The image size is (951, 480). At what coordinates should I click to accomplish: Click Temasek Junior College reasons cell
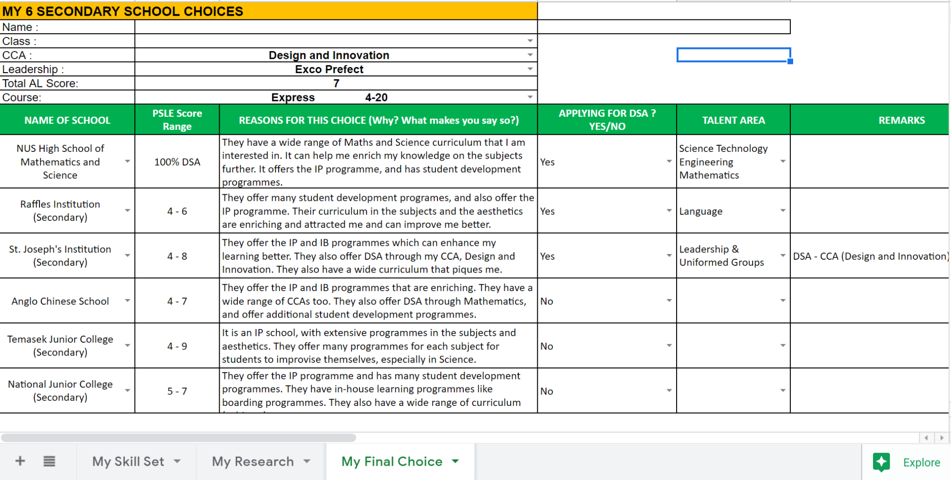[x=378, y=346]
